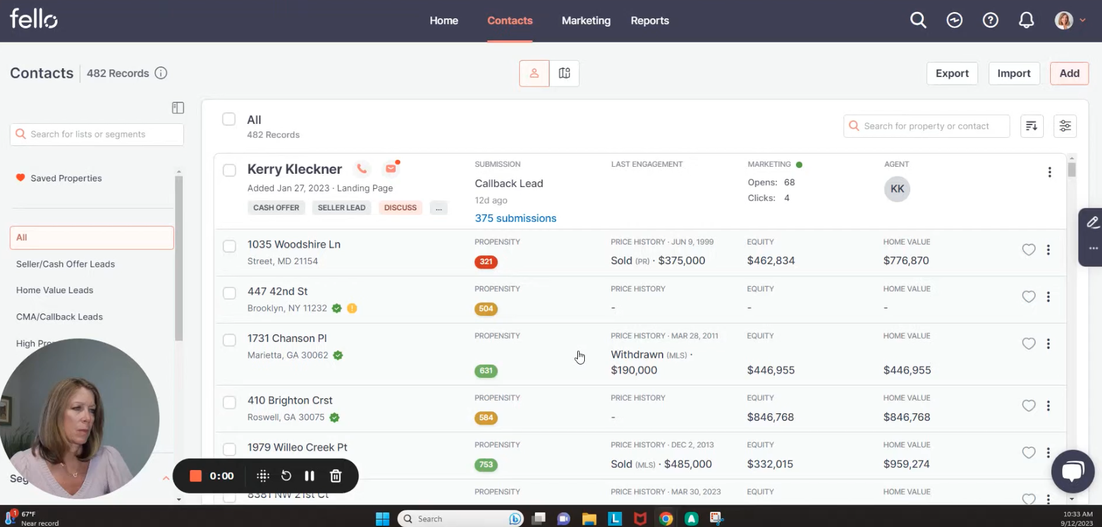1102x527 pixels.
Task: Favorite the 447 42nd St property
Action: click(x=1029, y=296)
